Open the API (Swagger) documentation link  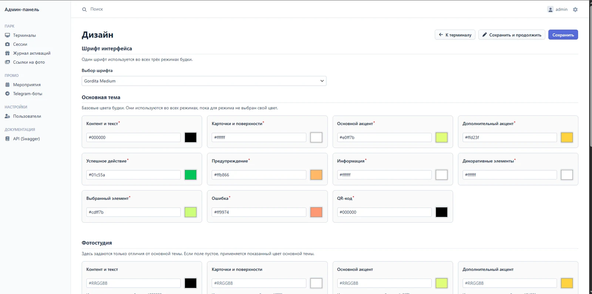tap(26, 139)
